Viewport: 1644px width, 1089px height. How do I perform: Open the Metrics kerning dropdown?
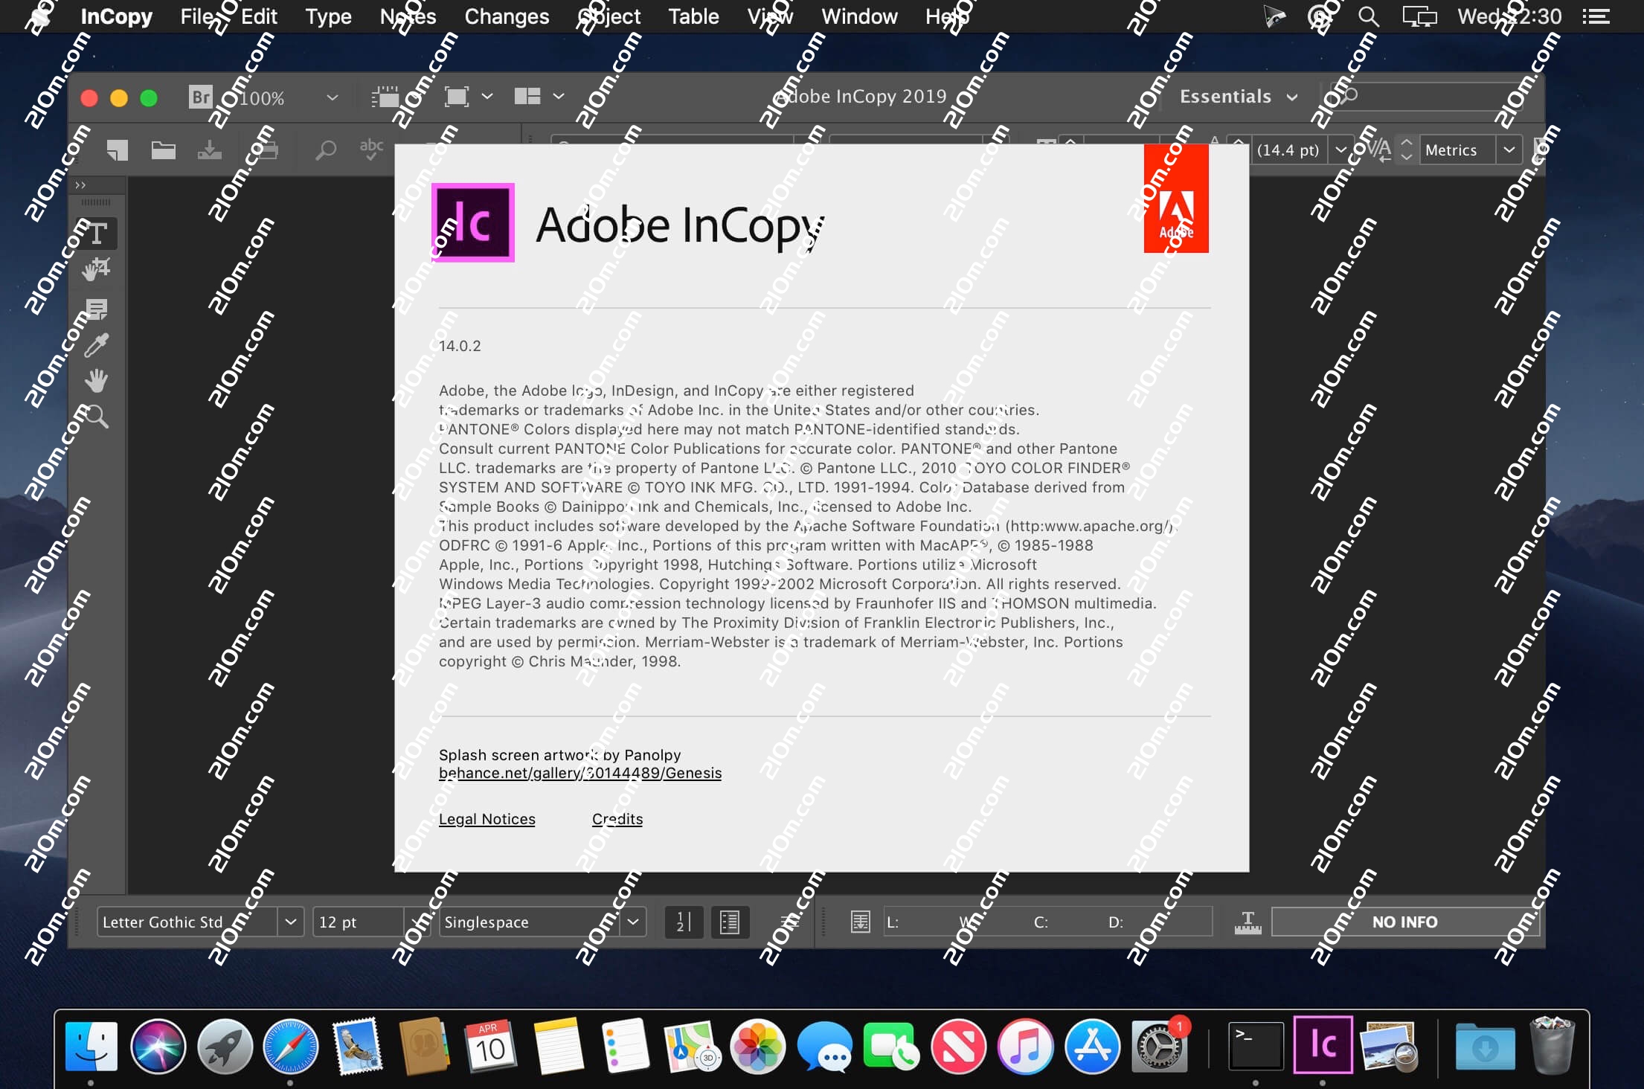(x=1509, y=150)
